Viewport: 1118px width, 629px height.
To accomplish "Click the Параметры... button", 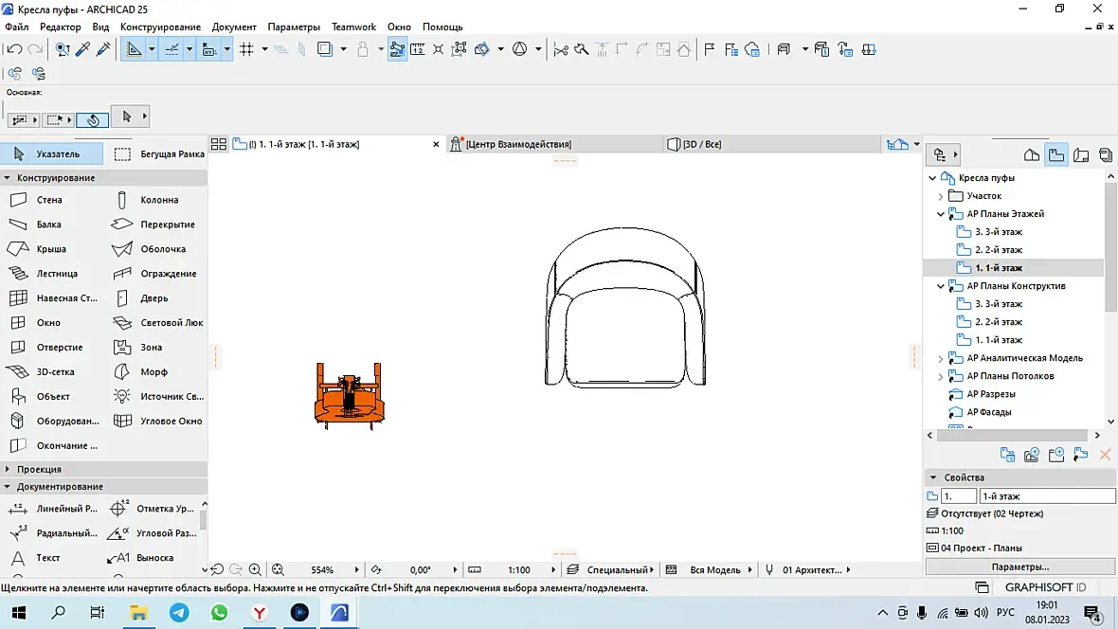I will click(x=1019, y=566).
